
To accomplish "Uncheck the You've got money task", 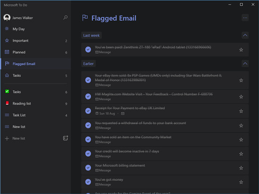I will click(88, 182).
